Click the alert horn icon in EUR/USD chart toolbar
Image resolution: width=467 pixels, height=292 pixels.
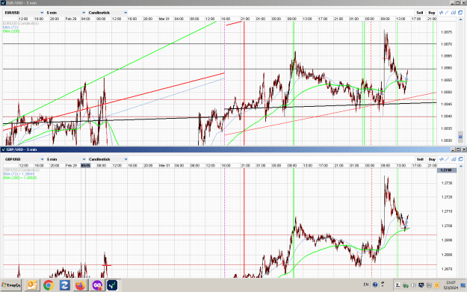click(454, 13)
